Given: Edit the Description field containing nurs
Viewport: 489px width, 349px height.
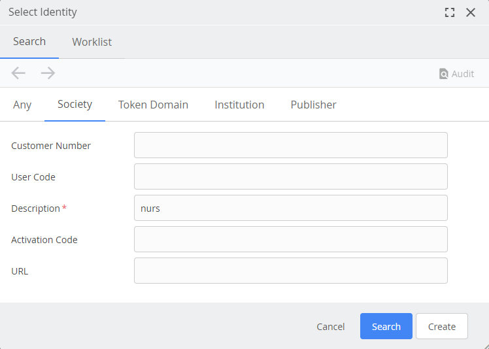Looking at the screenshot, I should tap(290, 208).
